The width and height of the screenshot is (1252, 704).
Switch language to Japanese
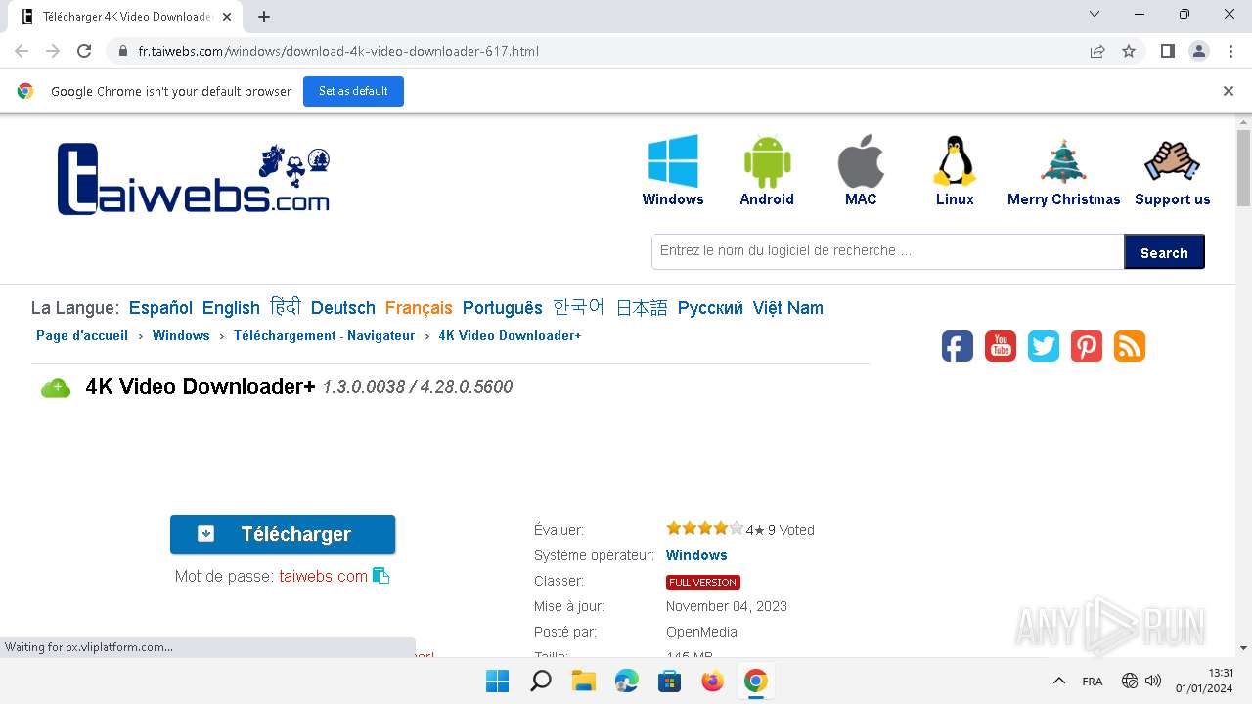pos(642,308)
